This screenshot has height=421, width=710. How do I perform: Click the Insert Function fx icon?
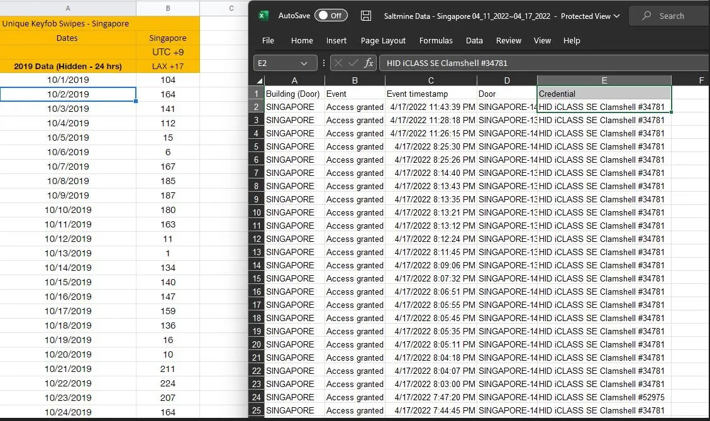coord(369,63)
